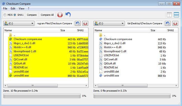Select QtGui4.dll in right pane

[110, 64]
